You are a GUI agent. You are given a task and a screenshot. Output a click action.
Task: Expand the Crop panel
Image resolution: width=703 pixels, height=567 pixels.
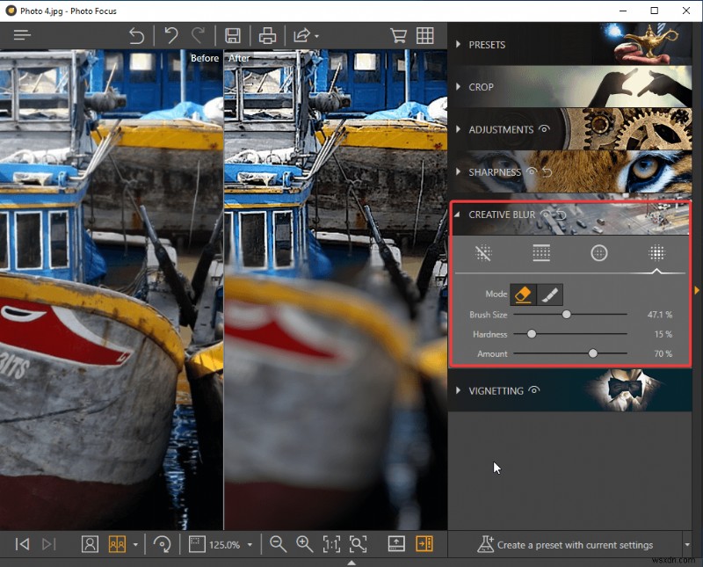pos(458,86)
